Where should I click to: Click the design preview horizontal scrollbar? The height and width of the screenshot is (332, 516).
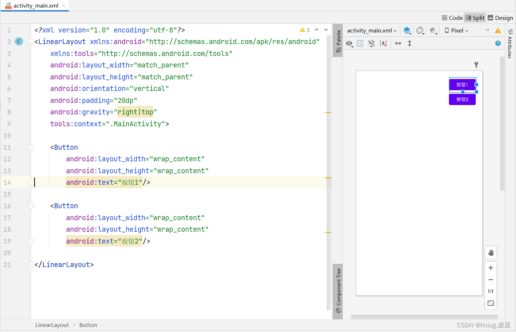424,317
